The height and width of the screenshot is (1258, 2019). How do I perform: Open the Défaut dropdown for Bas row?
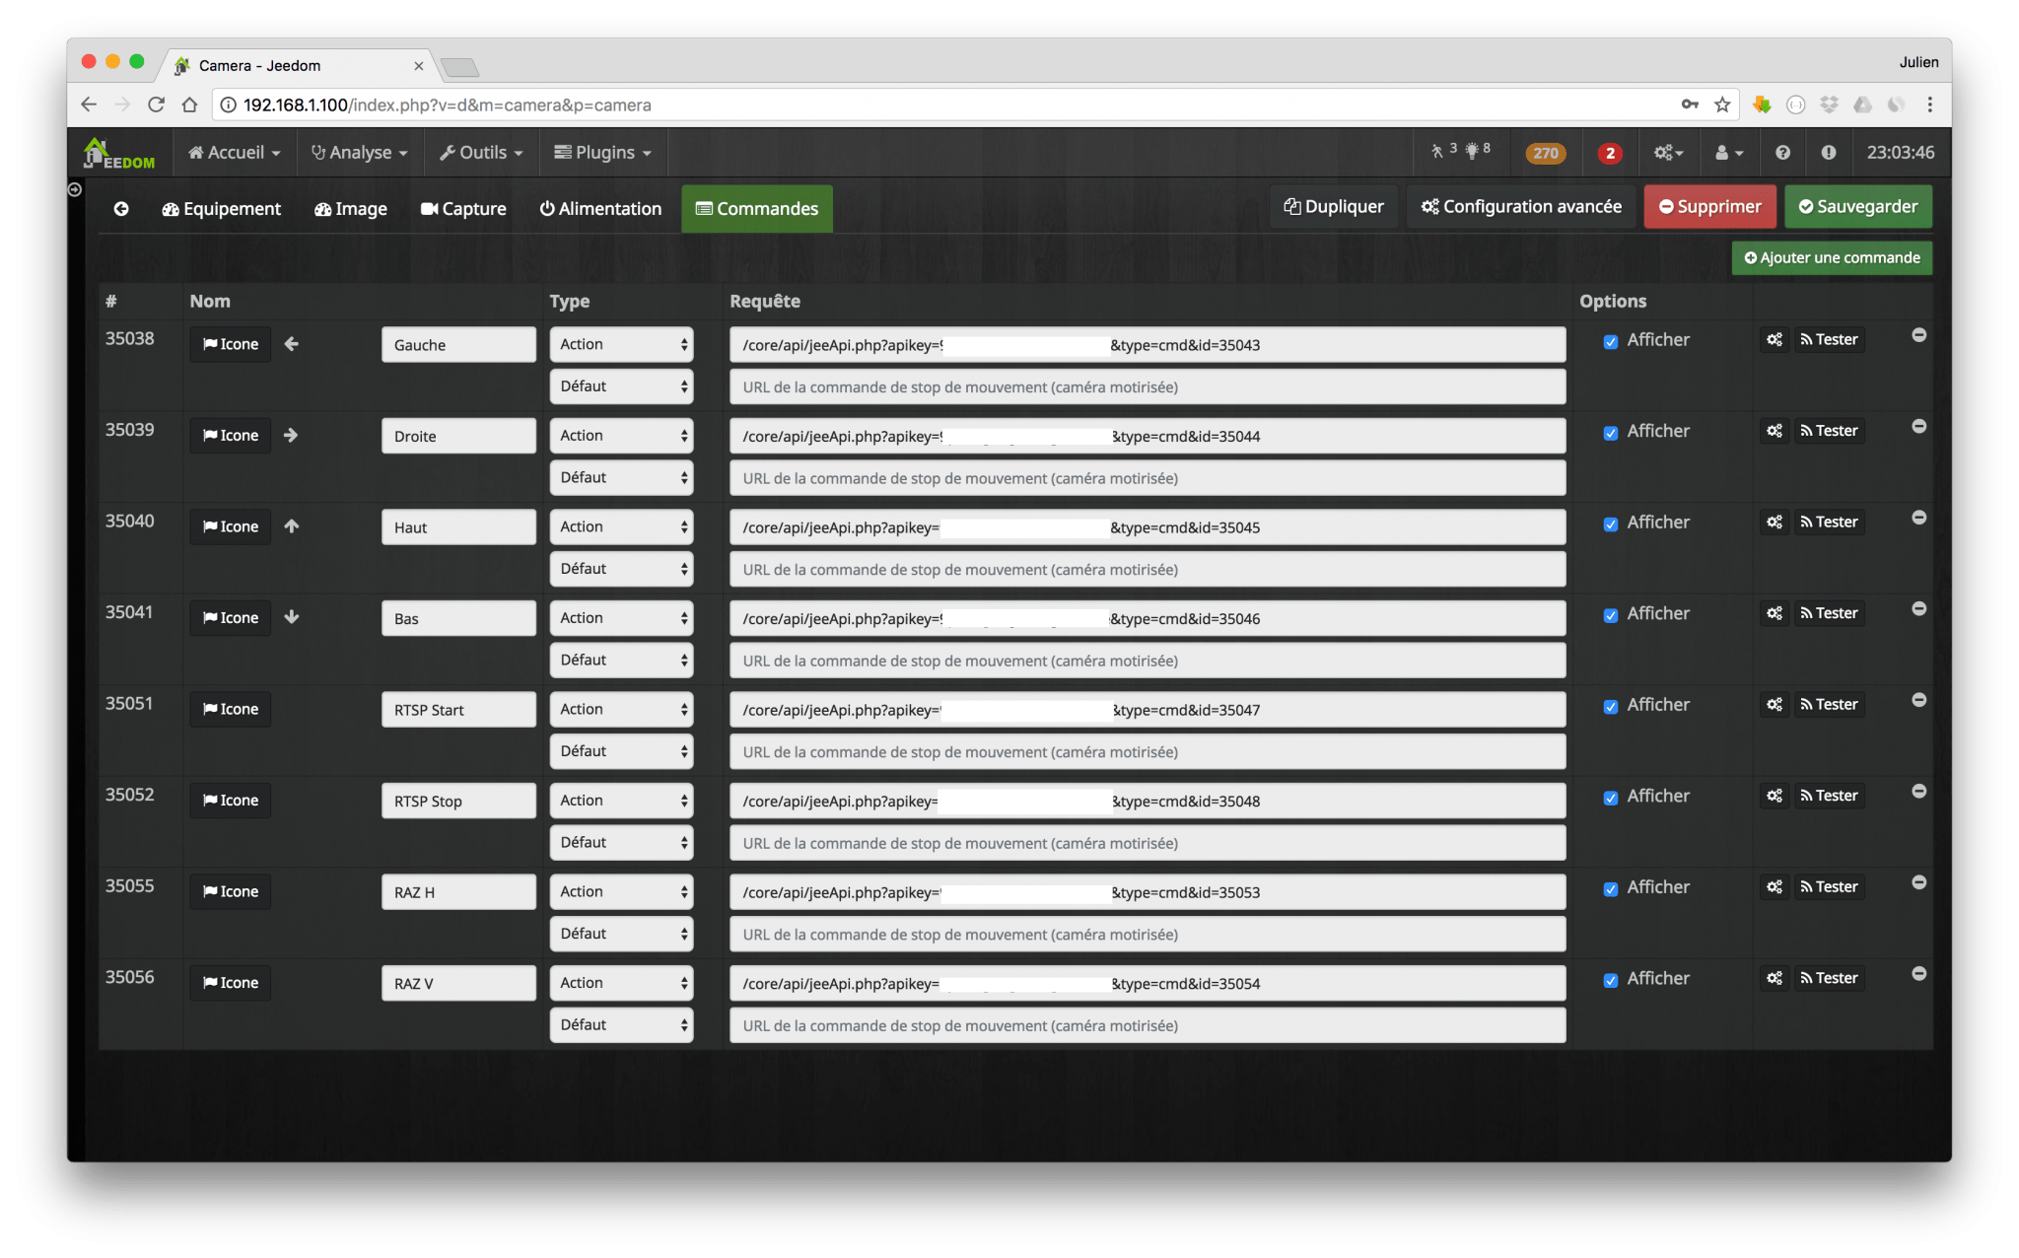(x=621, y=661)
